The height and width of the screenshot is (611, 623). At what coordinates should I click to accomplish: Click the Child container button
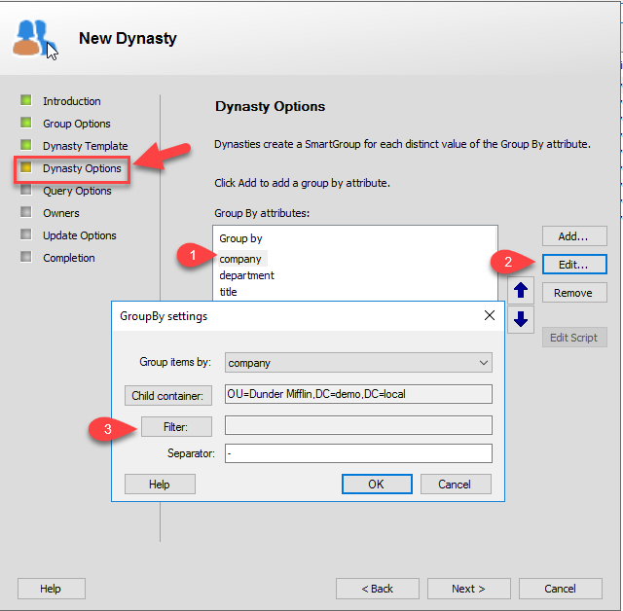point(168,395)
